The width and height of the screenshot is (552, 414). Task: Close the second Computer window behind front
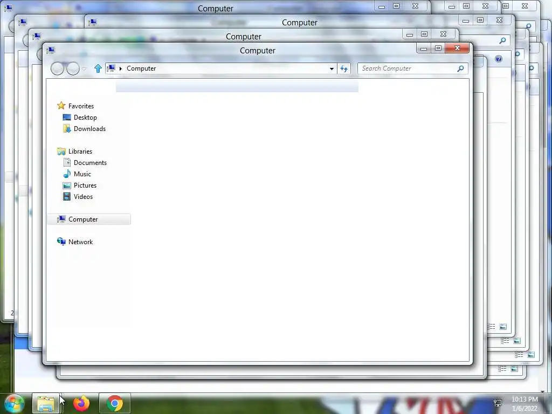tap(443, 34)
